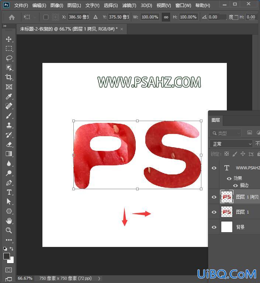Click the background color swatch

pos(11,261)
